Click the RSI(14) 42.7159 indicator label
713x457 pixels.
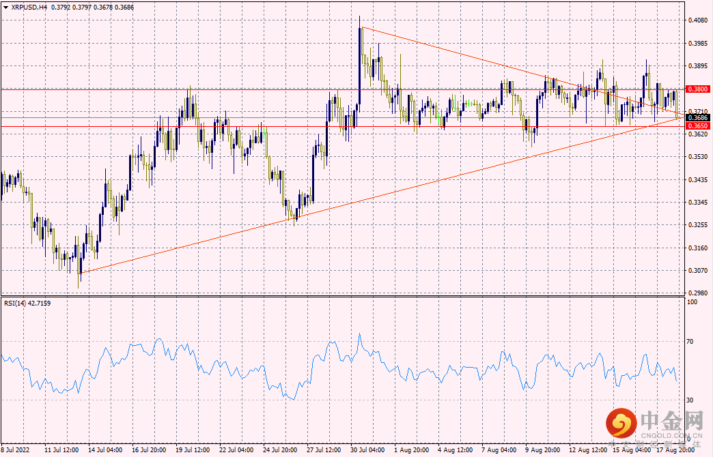pos(27,303)
